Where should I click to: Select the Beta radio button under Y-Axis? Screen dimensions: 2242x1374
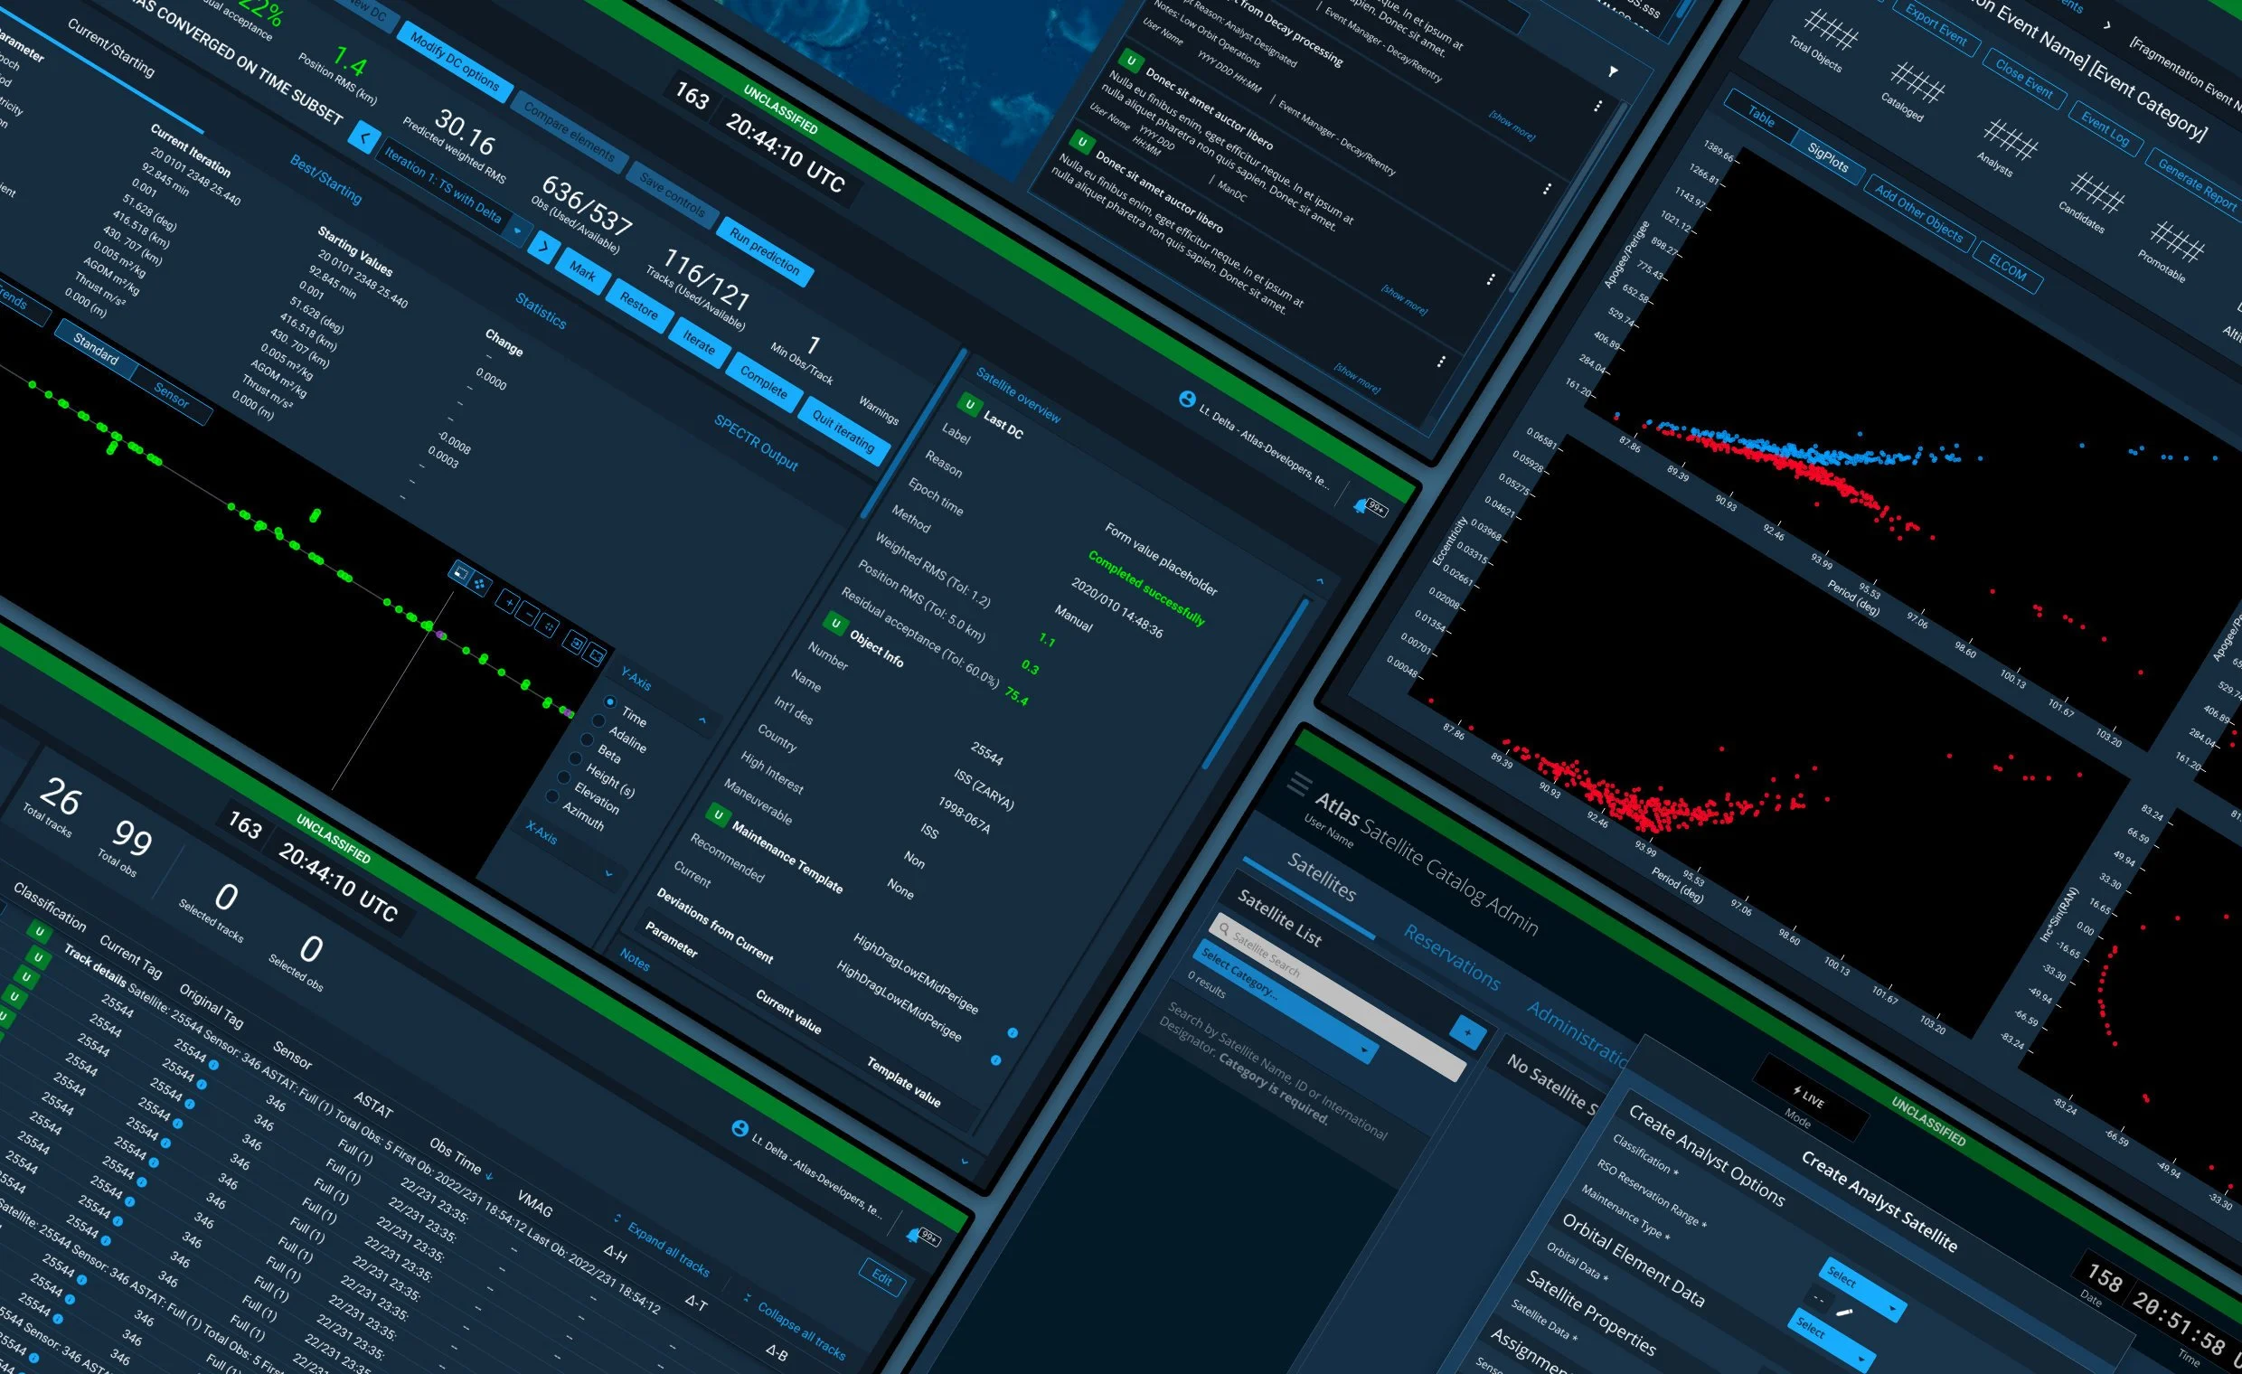[x=586, y=739]
